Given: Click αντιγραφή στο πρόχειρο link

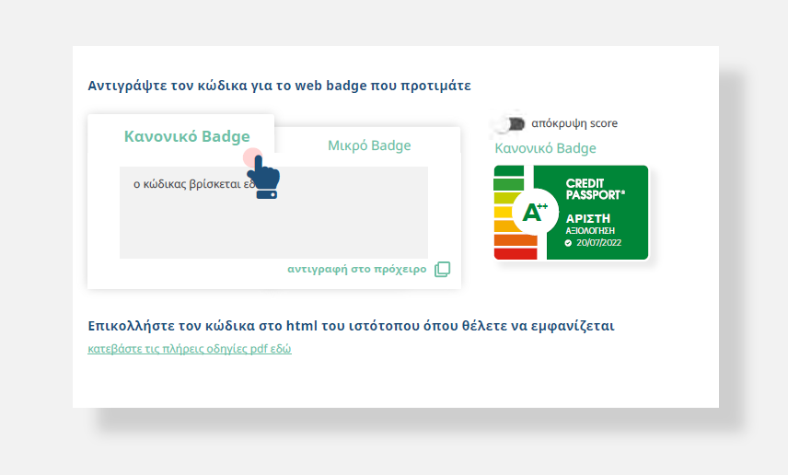Looking at the screenshot, I should 357,270.
